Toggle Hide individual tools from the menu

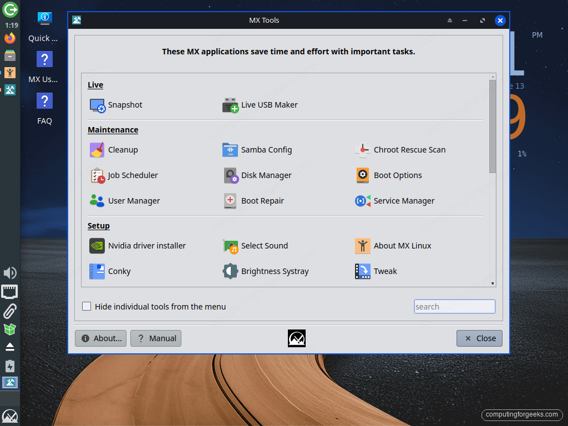(x=87, y=306)
